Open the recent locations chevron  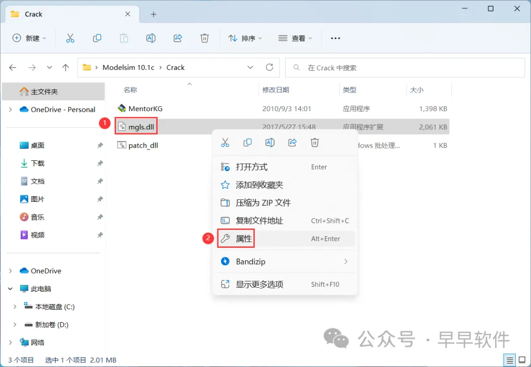coord(50,67)
